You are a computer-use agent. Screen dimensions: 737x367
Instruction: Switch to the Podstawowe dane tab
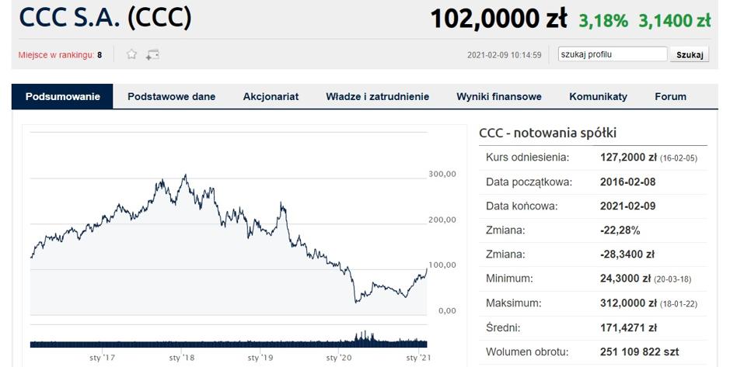171,97
